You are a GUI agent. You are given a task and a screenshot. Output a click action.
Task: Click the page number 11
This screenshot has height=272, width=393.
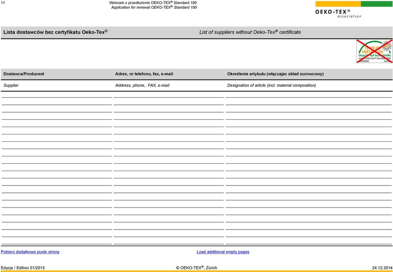[3, 3]
